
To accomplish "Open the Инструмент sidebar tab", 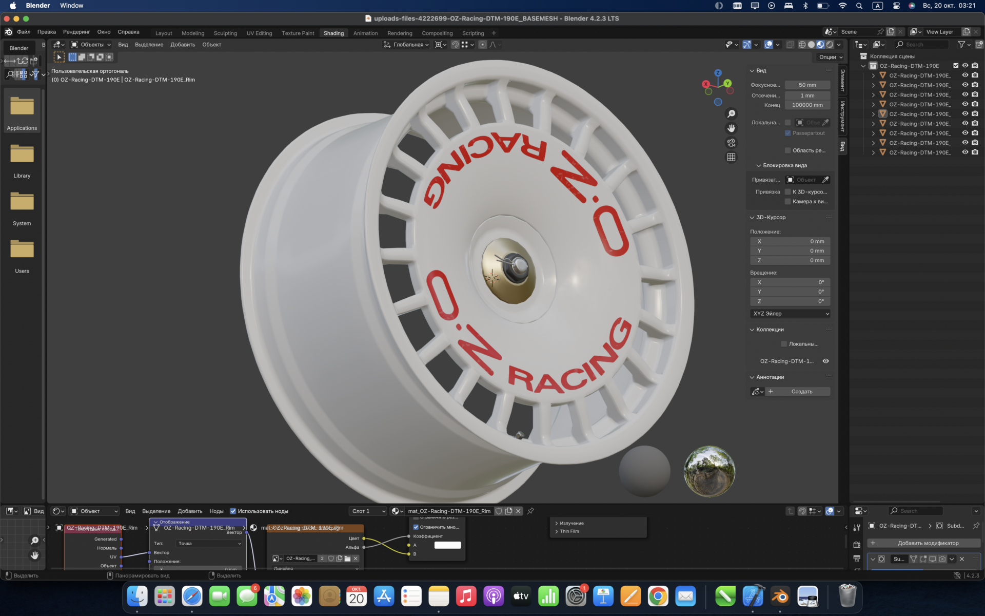I will click(842, 116).
